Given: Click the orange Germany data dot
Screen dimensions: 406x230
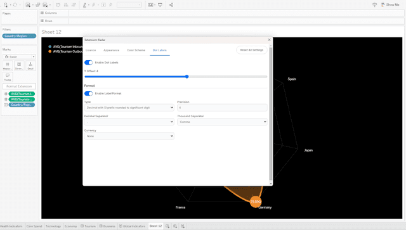Looking at the screenshot, I should (x=256, y=201).
